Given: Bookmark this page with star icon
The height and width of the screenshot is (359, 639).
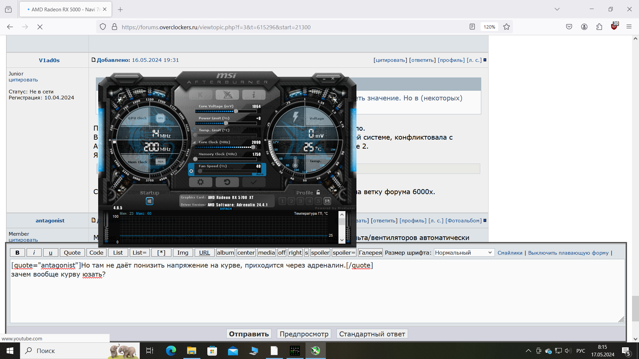Looking at the screenshot, I should pyautogui.click(x=507, y=27).
